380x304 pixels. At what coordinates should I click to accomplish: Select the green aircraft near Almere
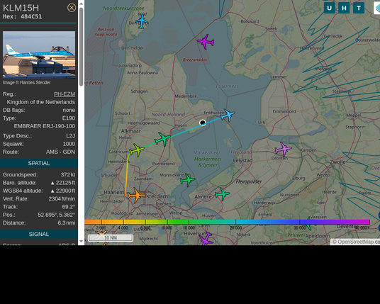click(x=222, y=194)
